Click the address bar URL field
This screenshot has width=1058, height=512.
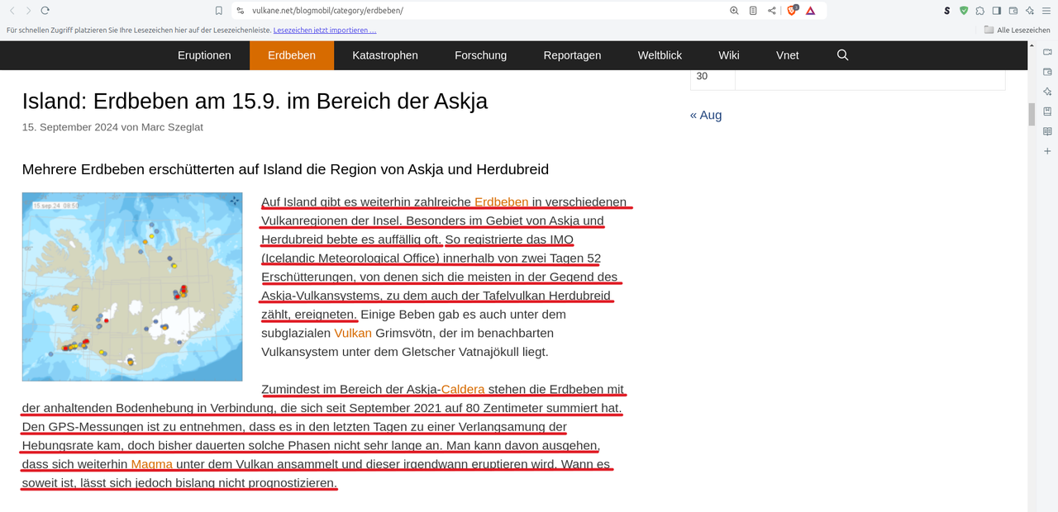pyautogui.click(x=479, y=11)
